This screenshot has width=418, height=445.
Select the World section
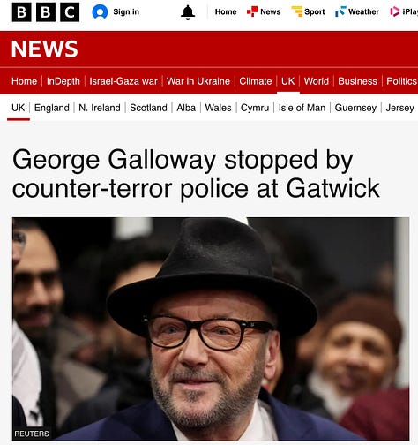tap(317, 81)
